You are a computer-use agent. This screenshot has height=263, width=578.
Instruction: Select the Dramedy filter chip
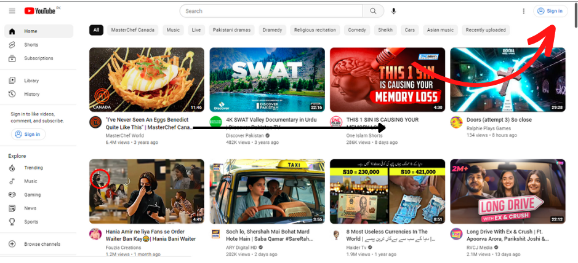coord(273,30)
